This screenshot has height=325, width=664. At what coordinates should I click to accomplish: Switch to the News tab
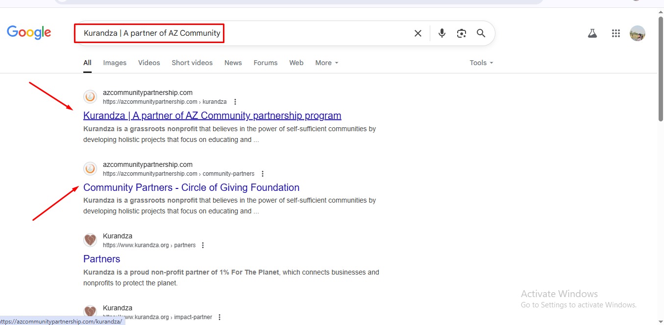tap(233, 63)
